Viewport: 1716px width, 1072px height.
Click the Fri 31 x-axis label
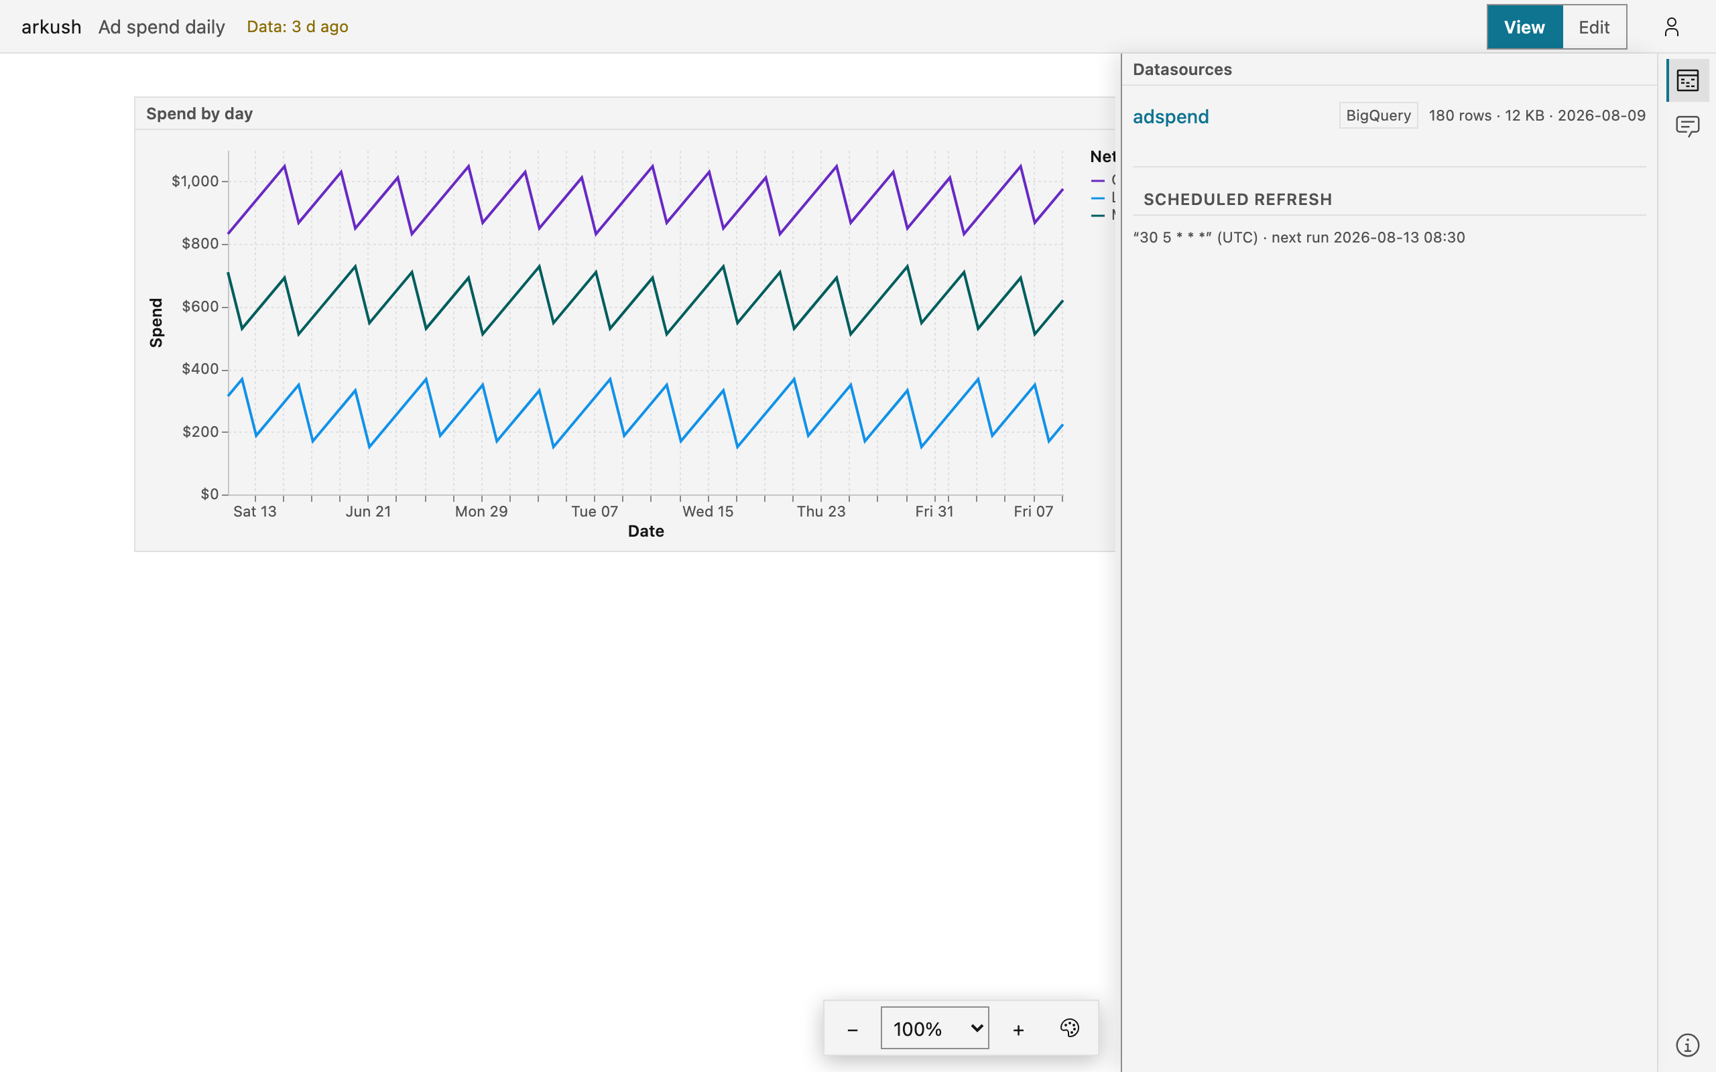pyautogui.click(x=934, y=511)
